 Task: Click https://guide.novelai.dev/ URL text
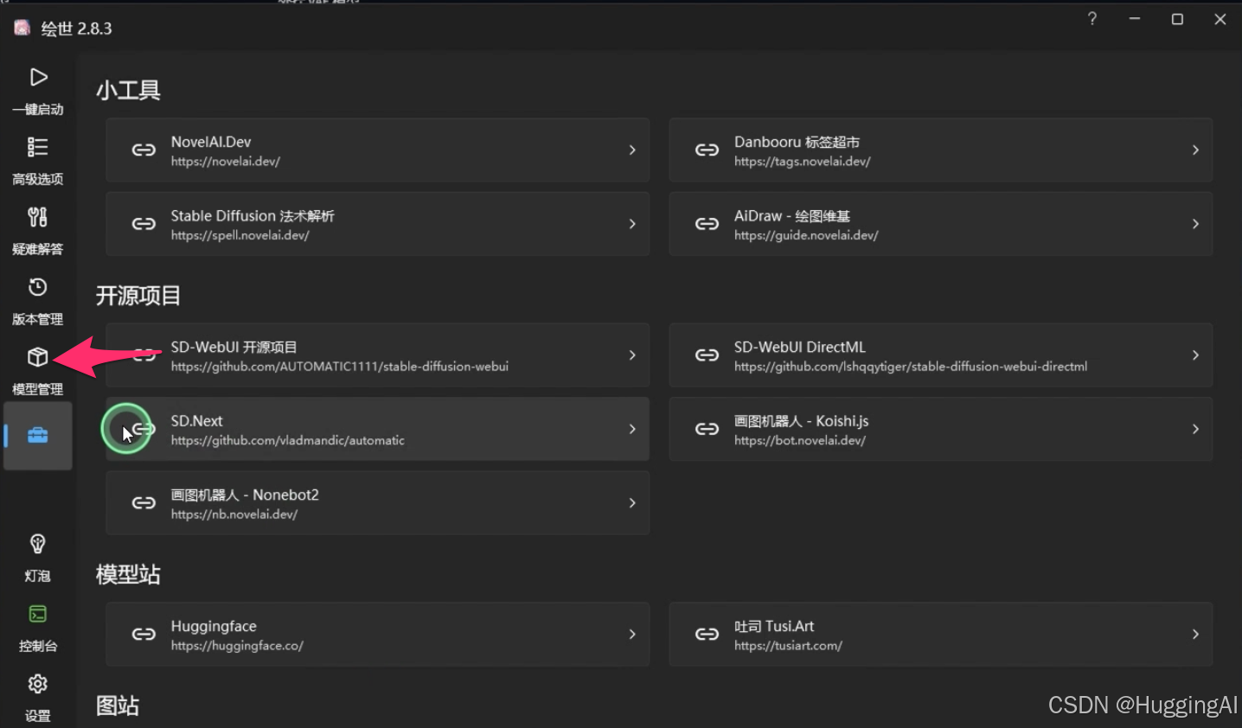point(806,235)
